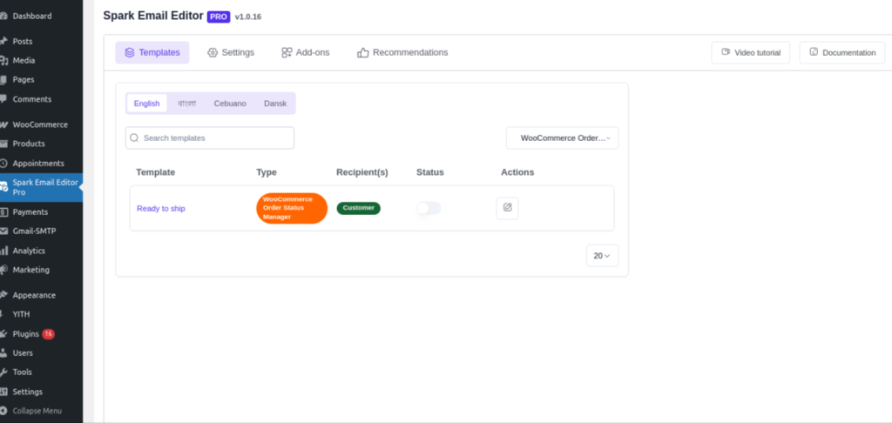Click the Media icon in the sidebar
Viewport: 892px width, 423px height.
click(3, 60)
